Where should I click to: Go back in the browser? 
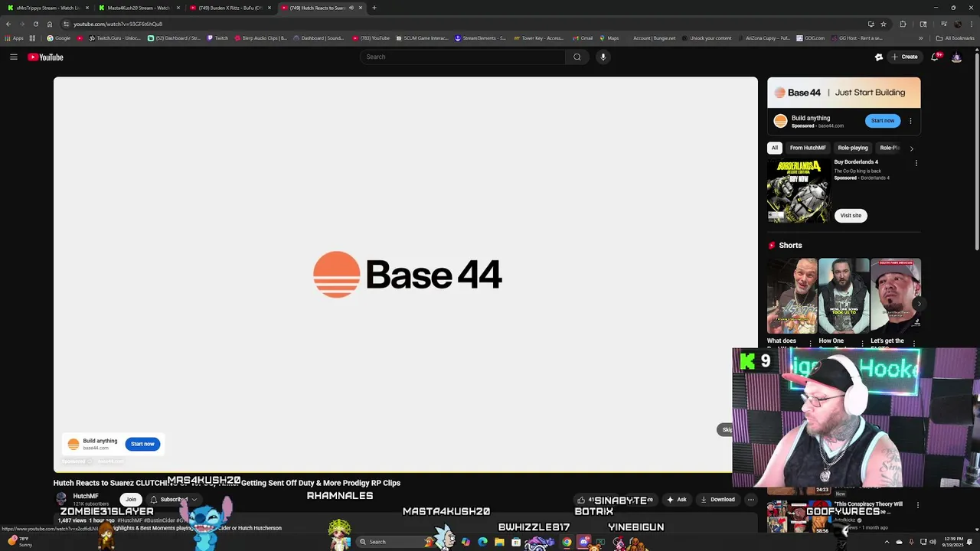8,24
